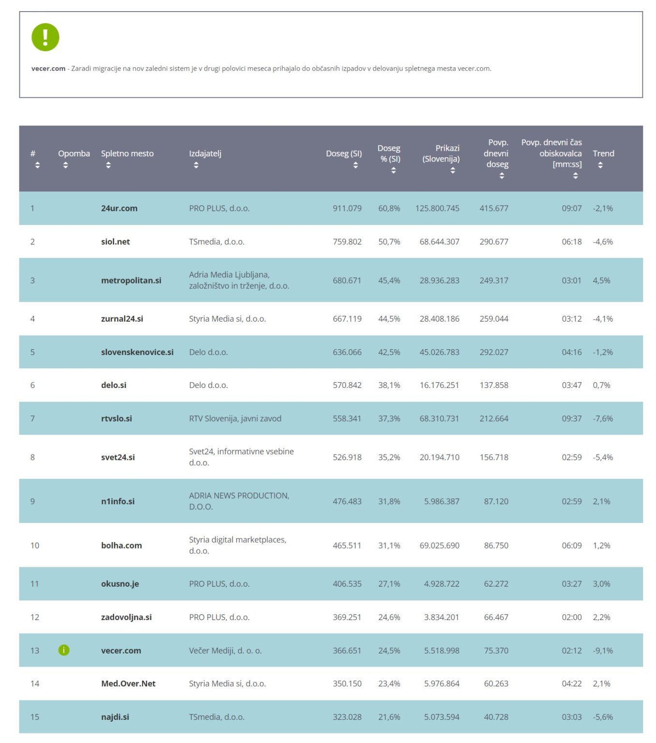
Task: Open the siol.net site link
Action: point(115,242)
